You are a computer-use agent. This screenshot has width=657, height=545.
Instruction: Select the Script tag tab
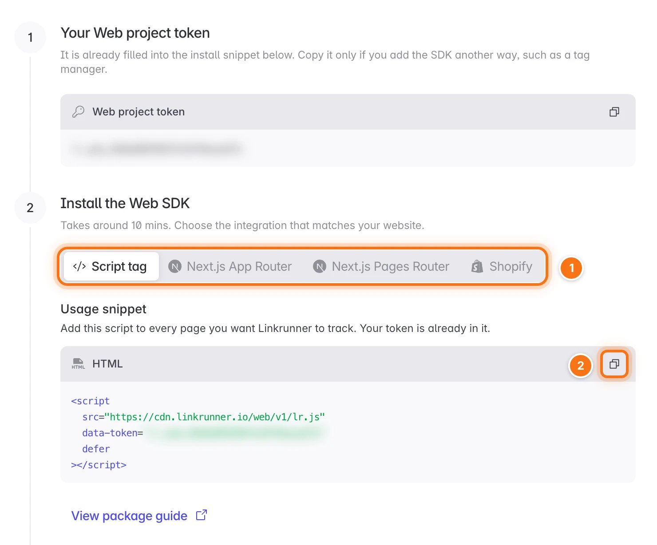[x=111, y=266]
